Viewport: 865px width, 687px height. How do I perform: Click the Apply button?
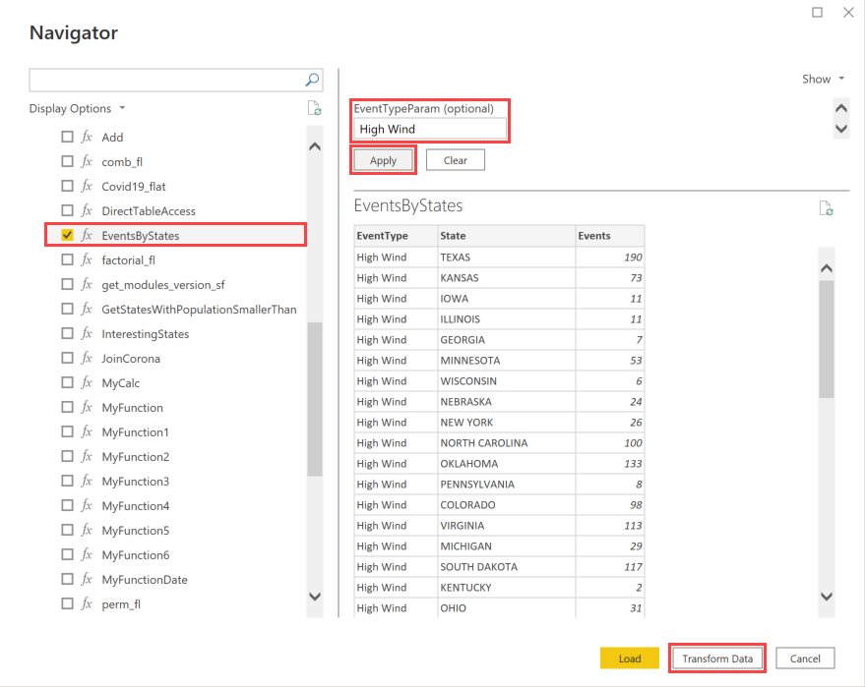383,161
